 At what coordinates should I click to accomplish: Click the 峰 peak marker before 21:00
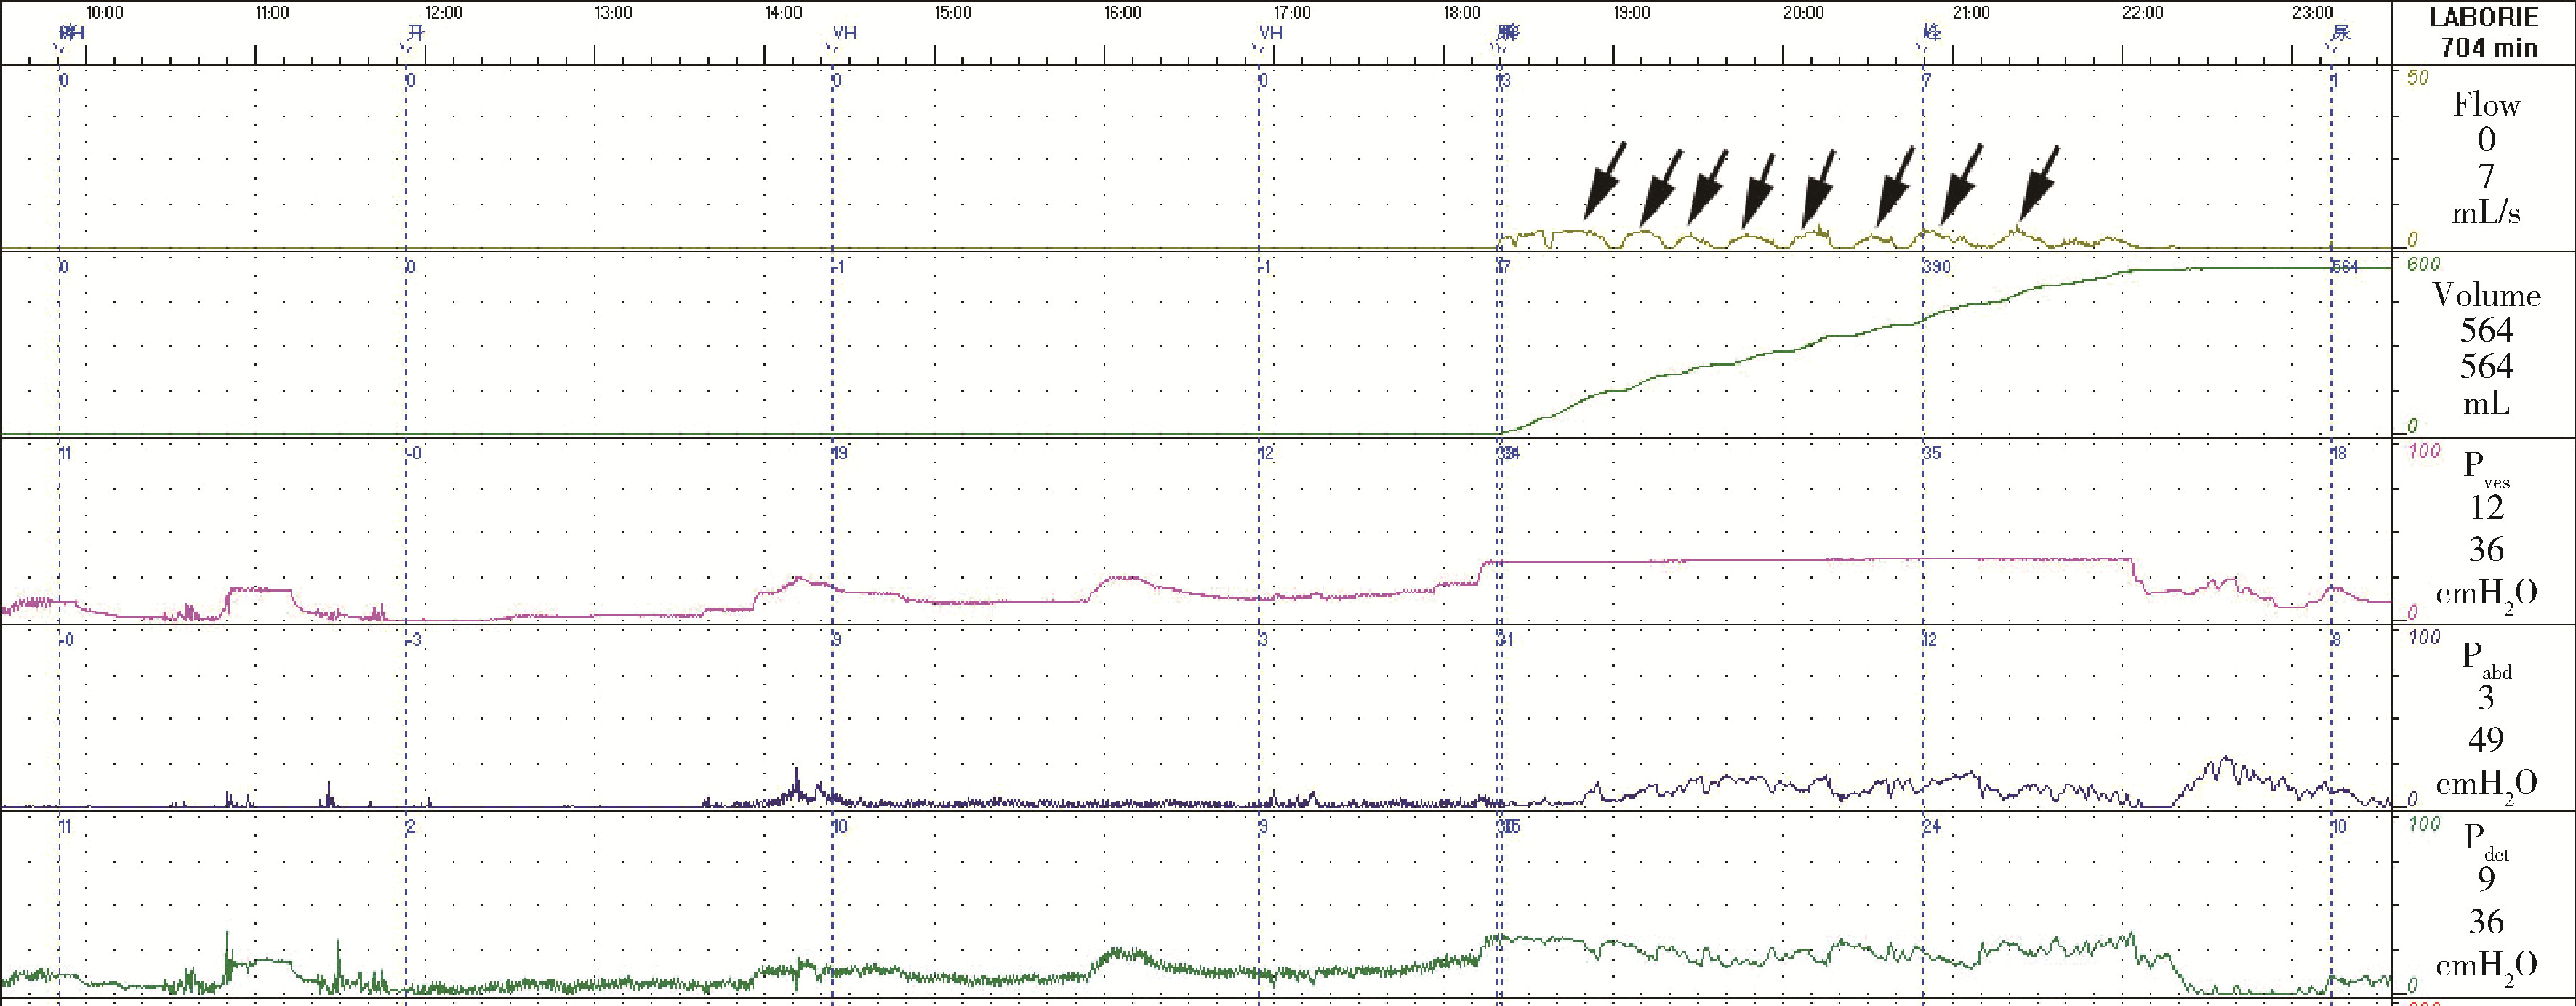(1932, 33)
